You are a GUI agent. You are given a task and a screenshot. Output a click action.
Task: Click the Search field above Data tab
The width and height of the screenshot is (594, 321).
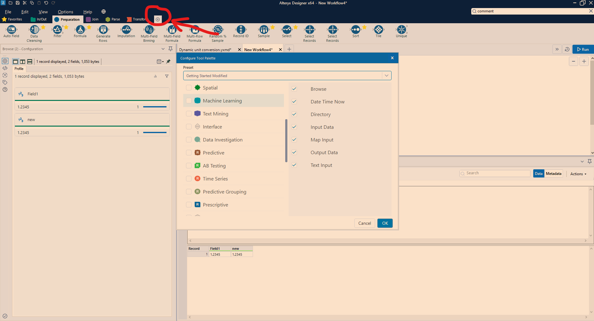[494, 173]
